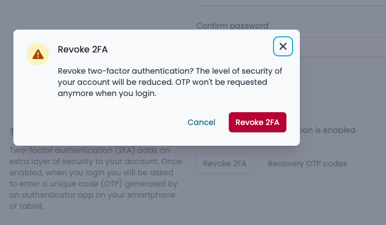The width and height of the screenshot is (386, 225).
Task: Click the "or tablet." text at the bottom
Action: pos(28,206)
